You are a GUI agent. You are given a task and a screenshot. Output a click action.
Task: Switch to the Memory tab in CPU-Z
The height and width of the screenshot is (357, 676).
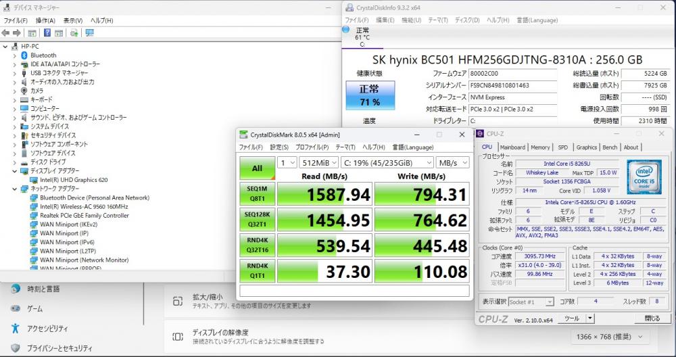coord(540,147)
